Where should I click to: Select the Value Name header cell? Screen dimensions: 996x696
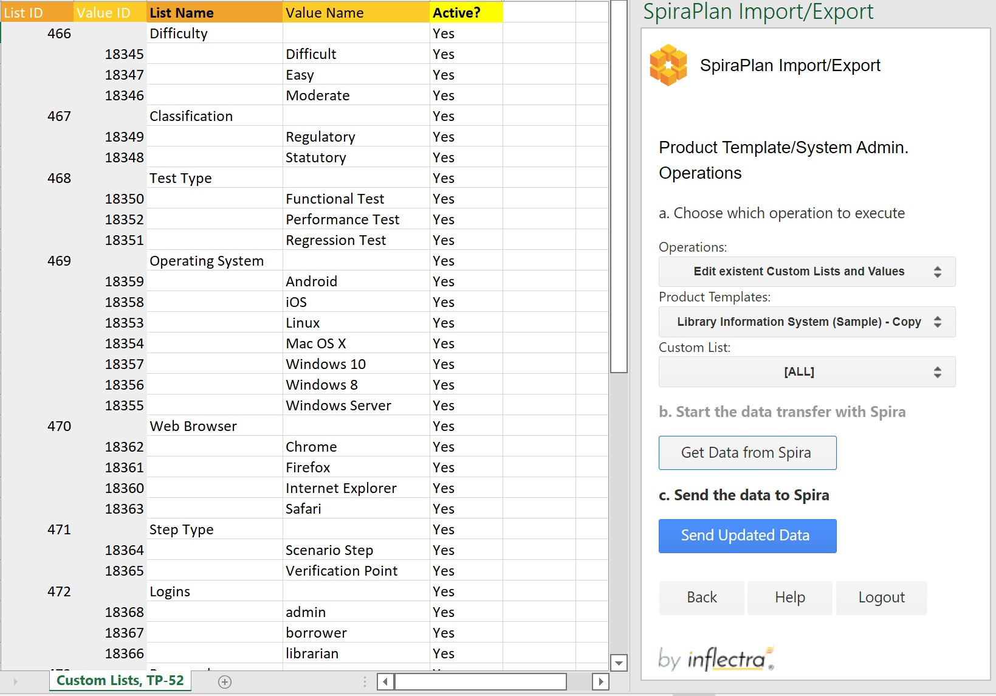click(356, 12)
